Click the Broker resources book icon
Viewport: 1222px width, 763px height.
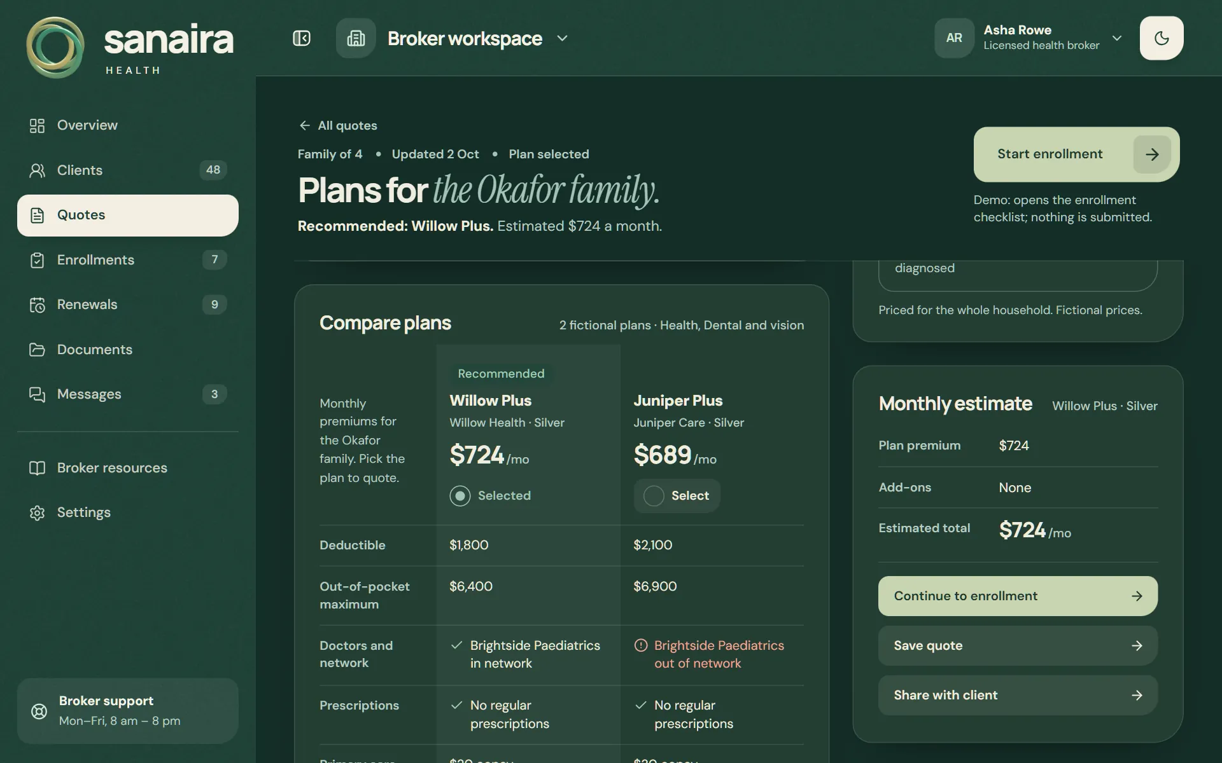(x=38, y=468)
